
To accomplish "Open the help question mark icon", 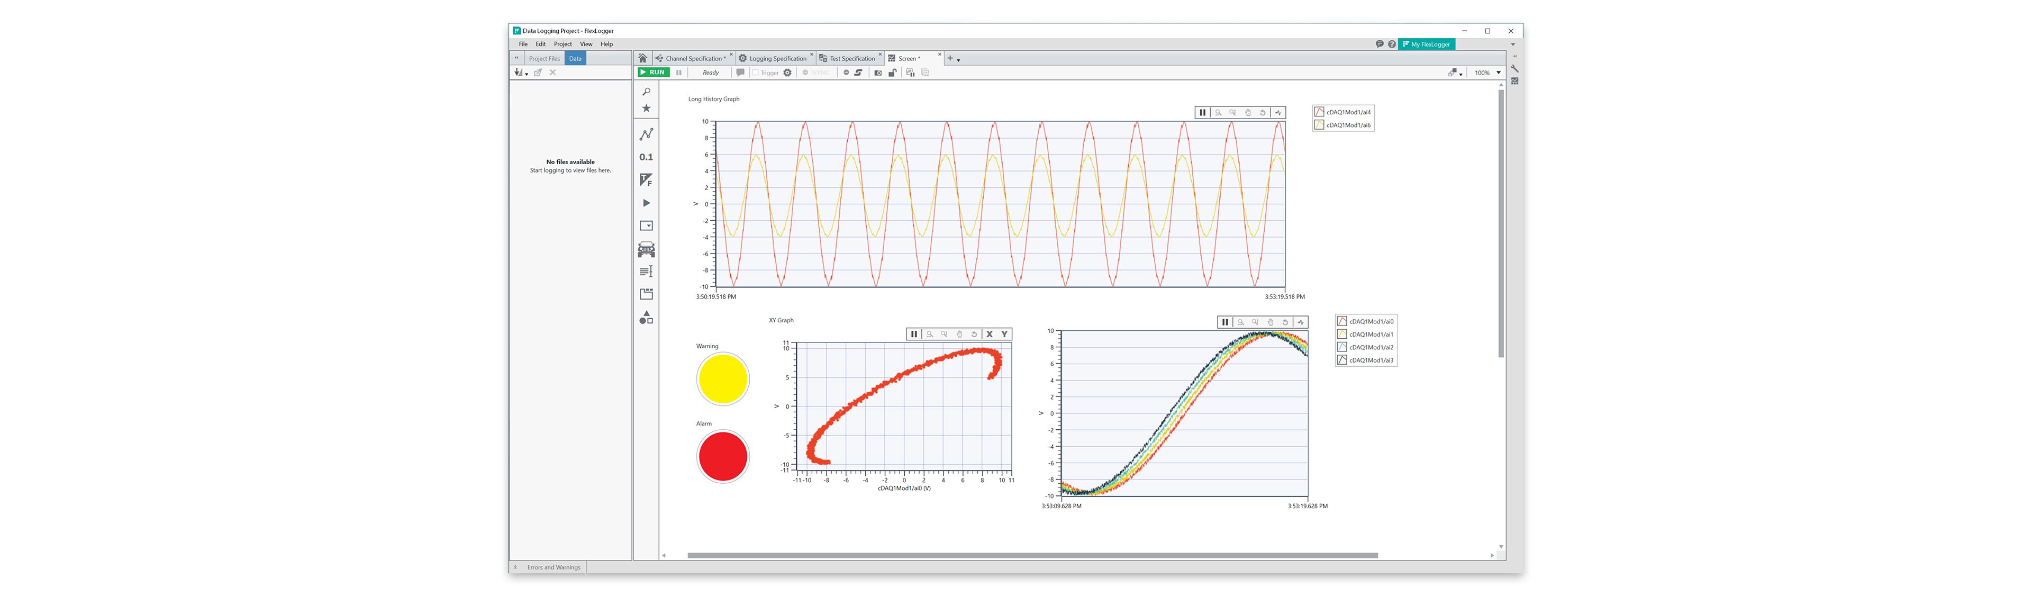I will pyautogui.click(x=1392, y=44).
